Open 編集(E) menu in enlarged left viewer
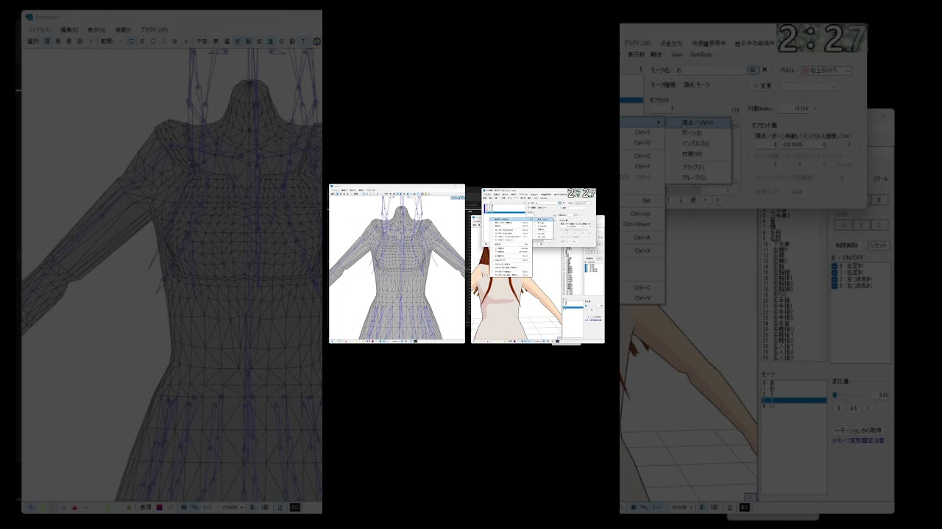Viewport: 942px width, 529px height. [x=69, y=30]
